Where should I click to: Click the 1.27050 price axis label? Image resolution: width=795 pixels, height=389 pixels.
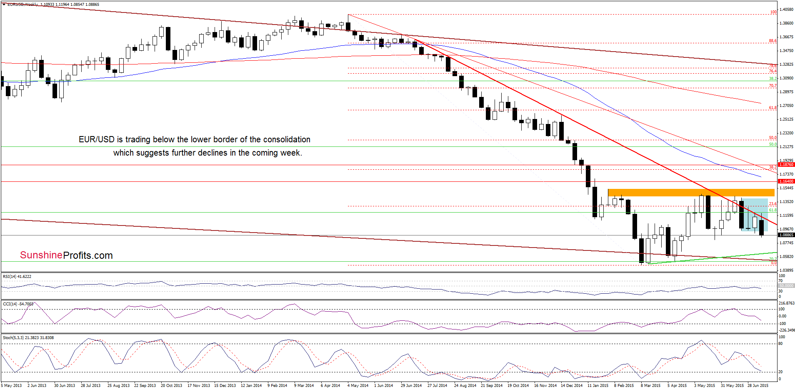click(786, 106)
